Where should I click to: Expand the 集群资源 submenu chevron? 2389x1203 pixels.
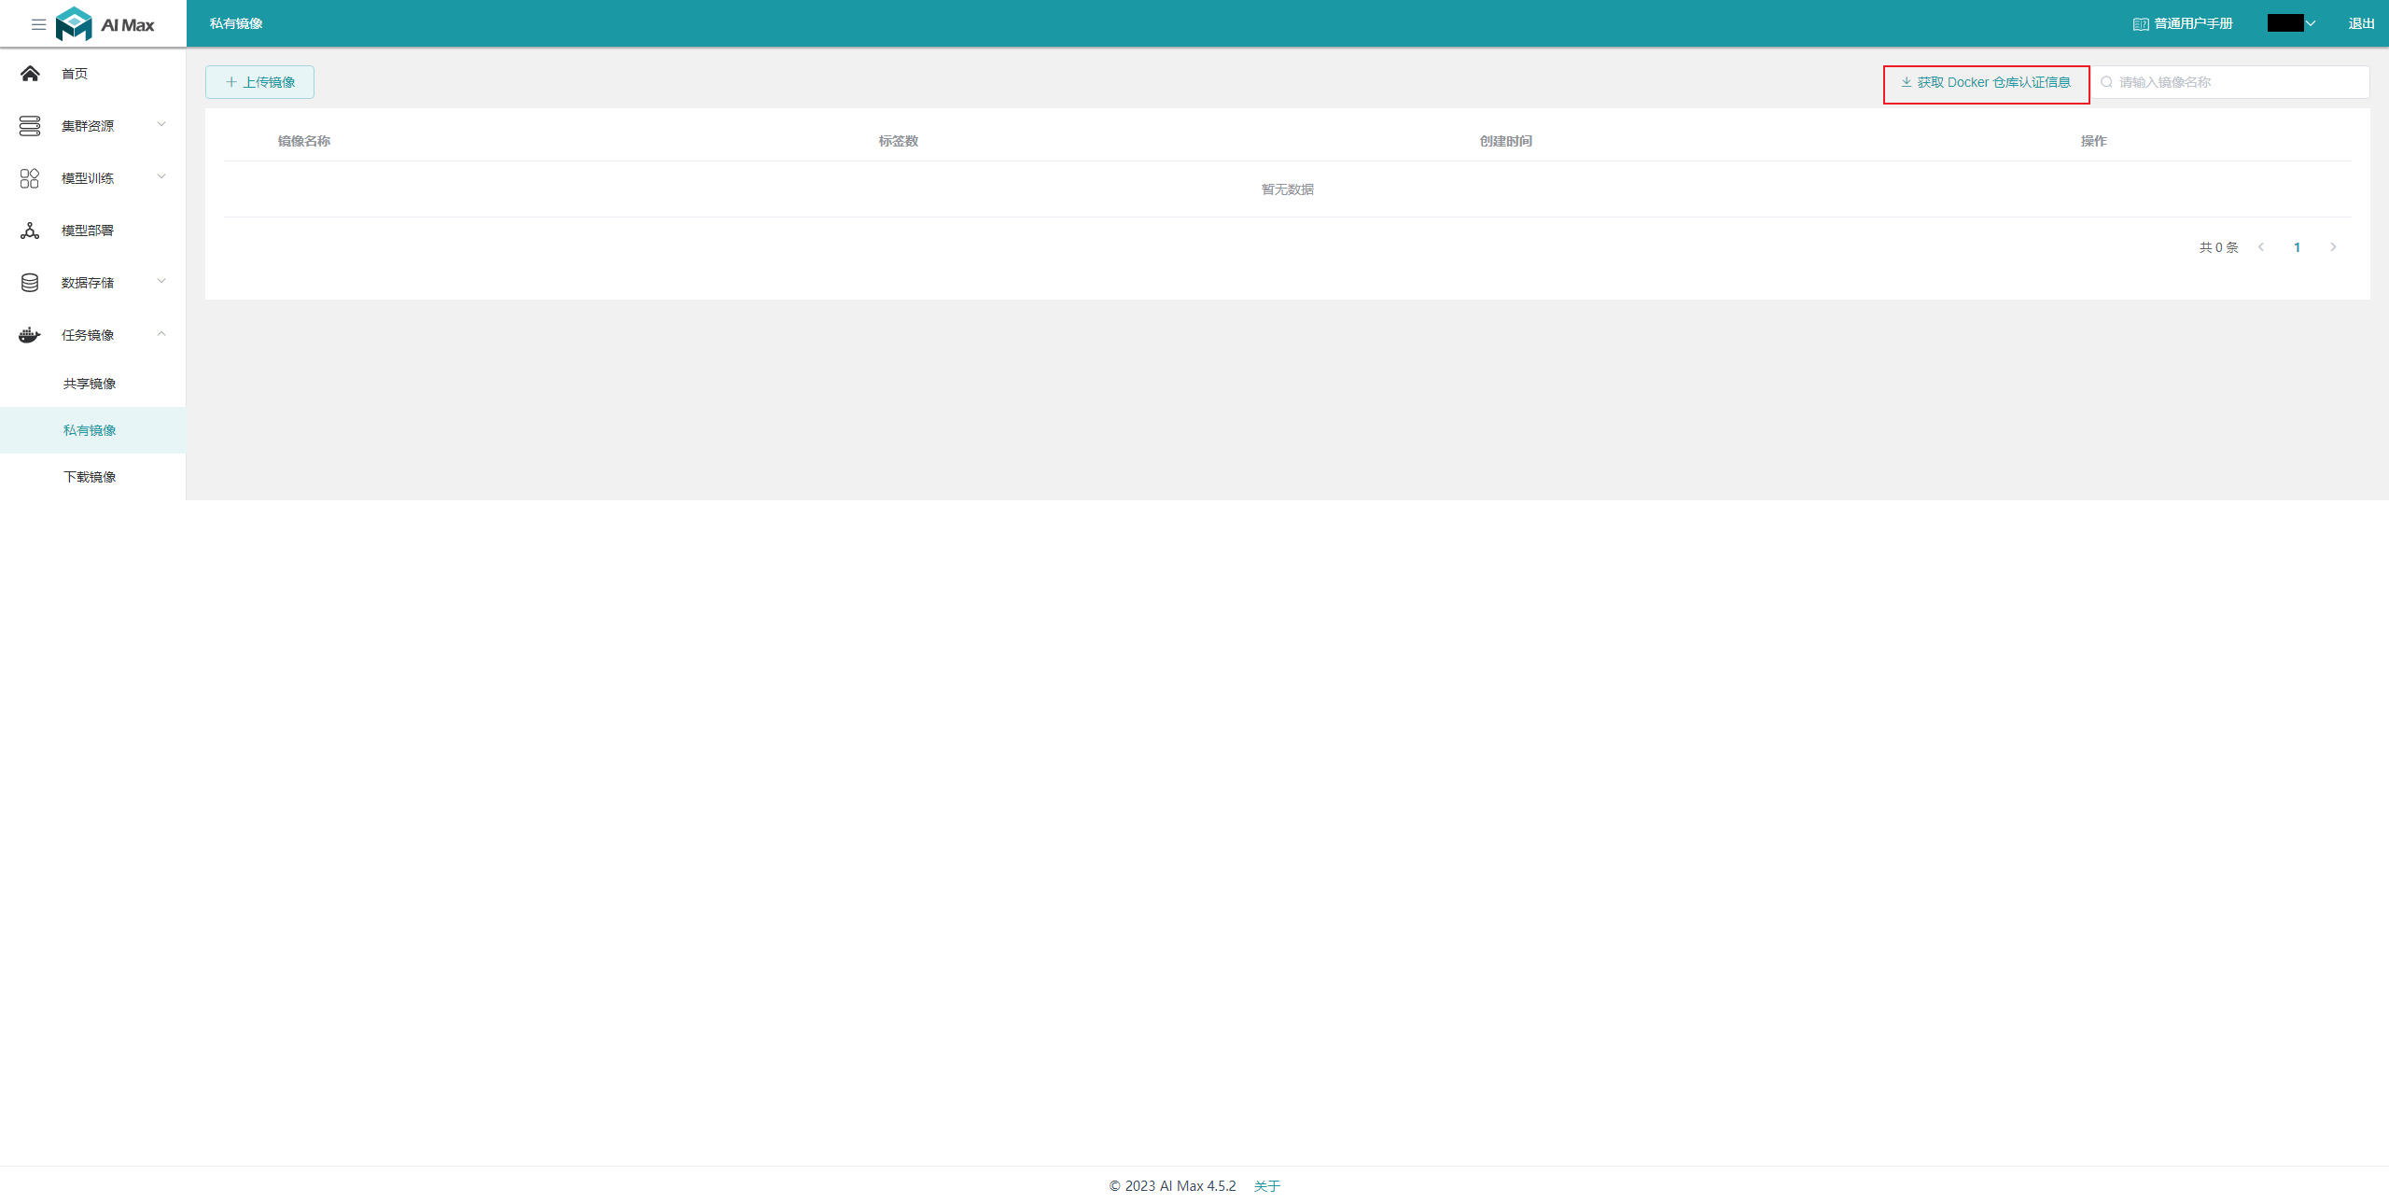161,124
